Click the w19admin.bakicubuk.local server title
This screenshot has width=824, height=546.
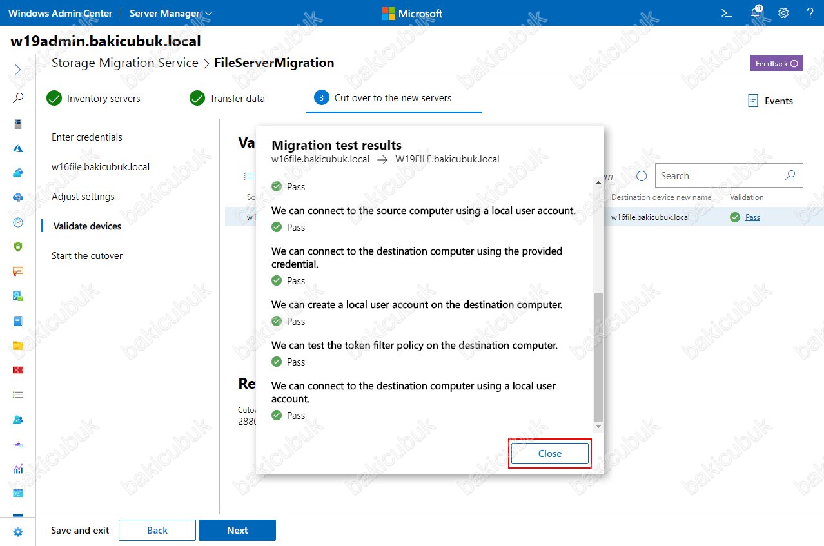point(106,42)
